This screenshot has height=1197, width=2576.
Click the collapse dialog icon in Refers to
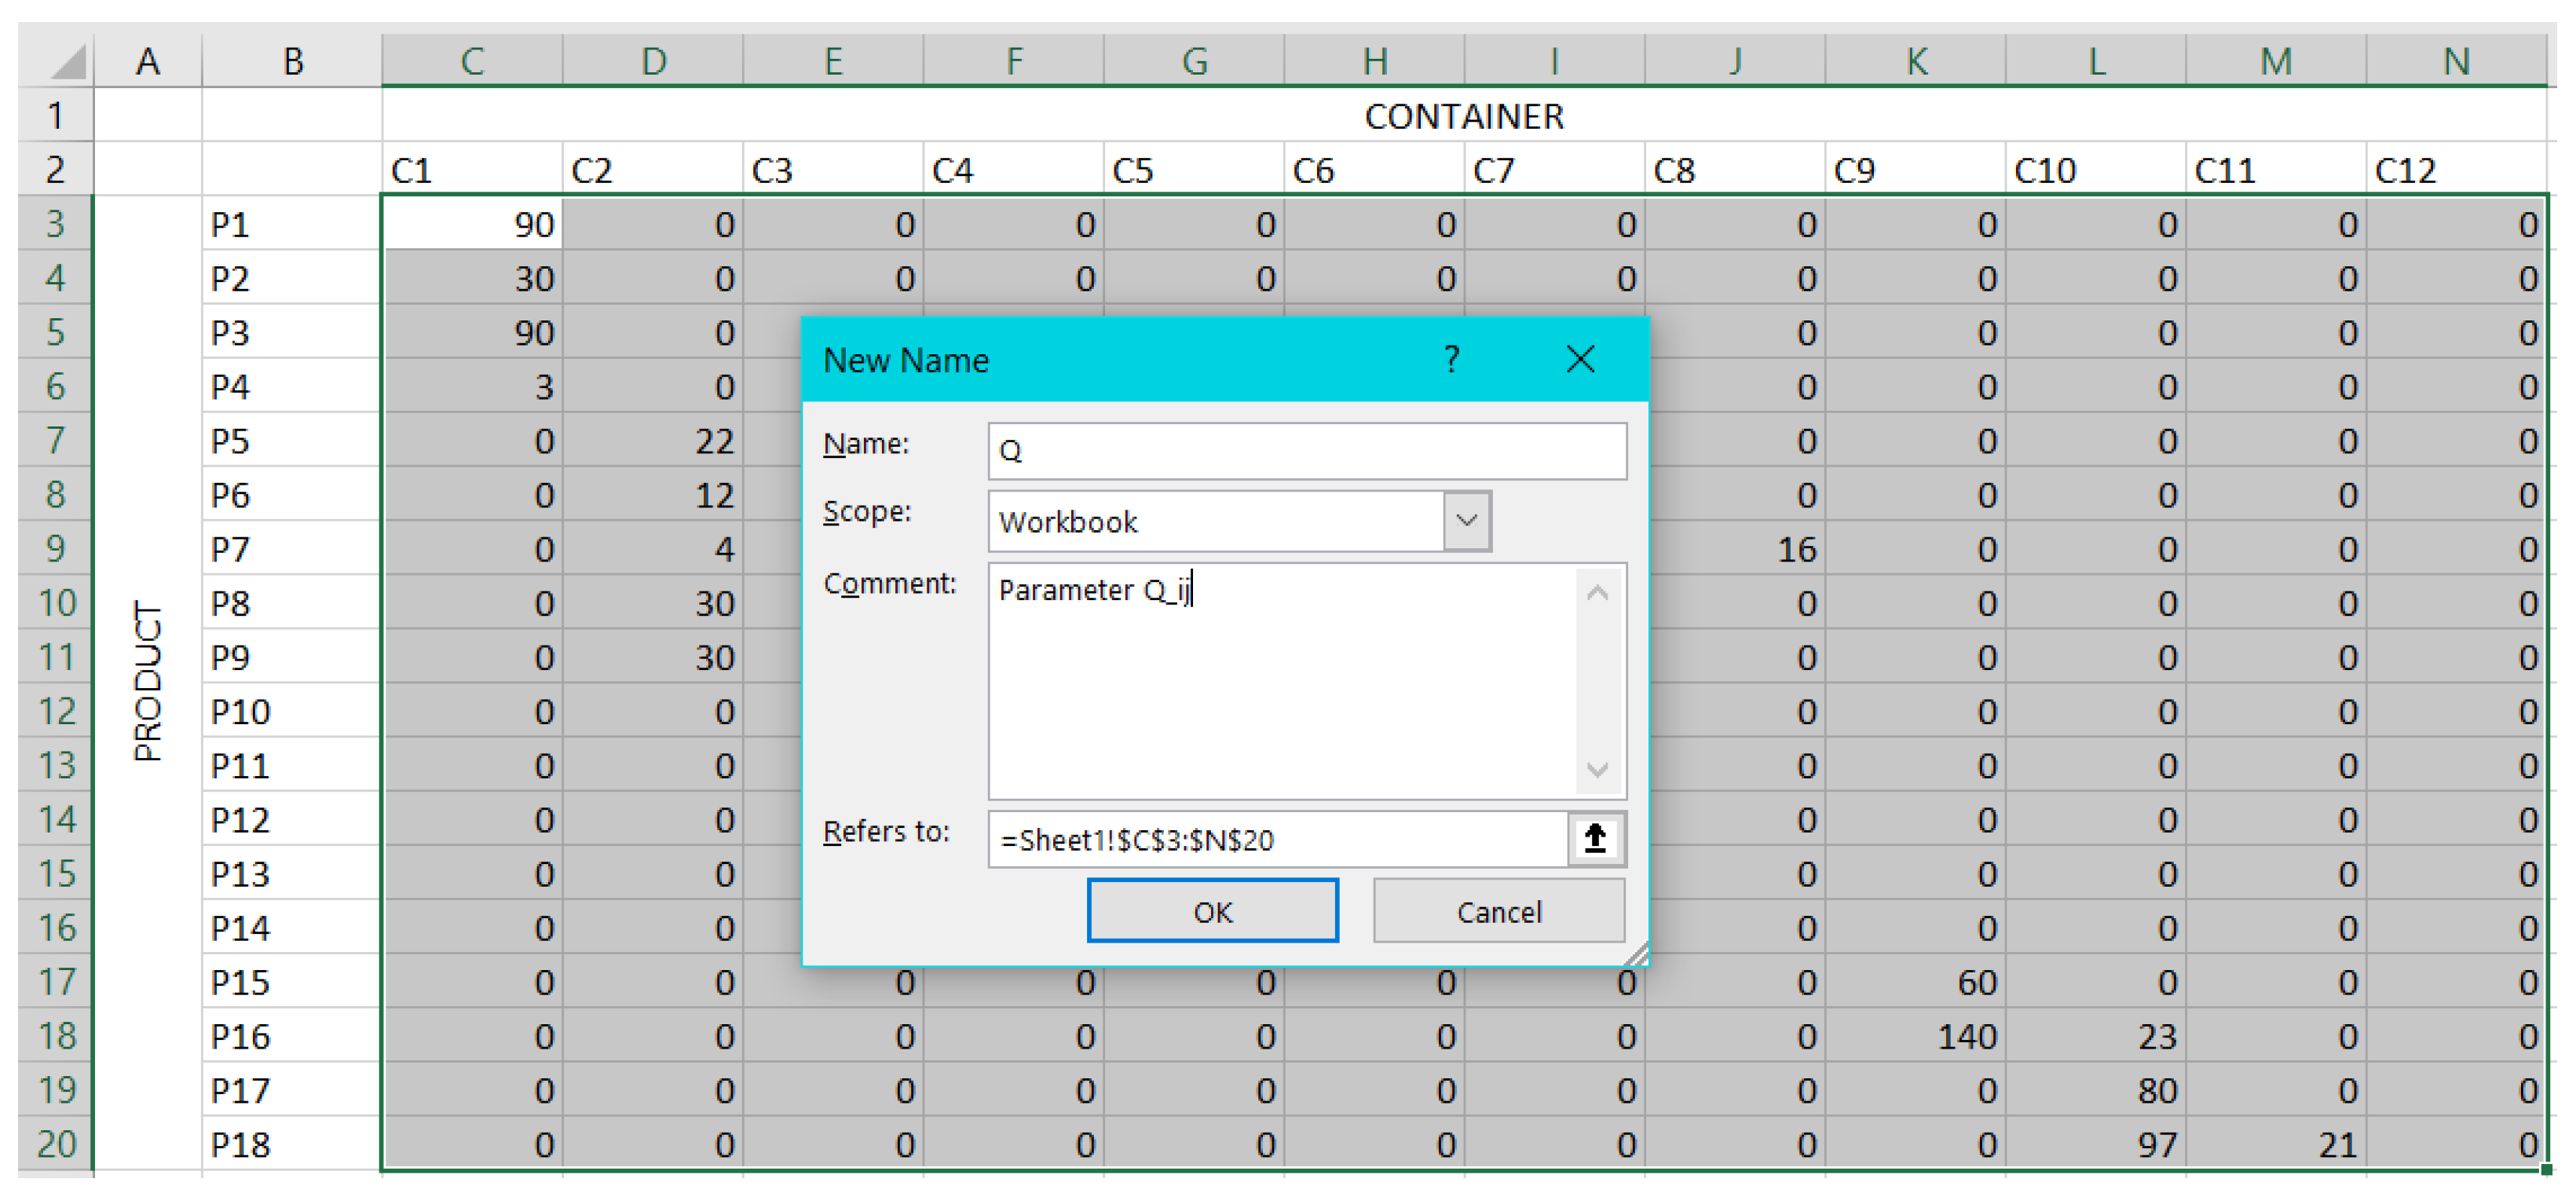1595,838
